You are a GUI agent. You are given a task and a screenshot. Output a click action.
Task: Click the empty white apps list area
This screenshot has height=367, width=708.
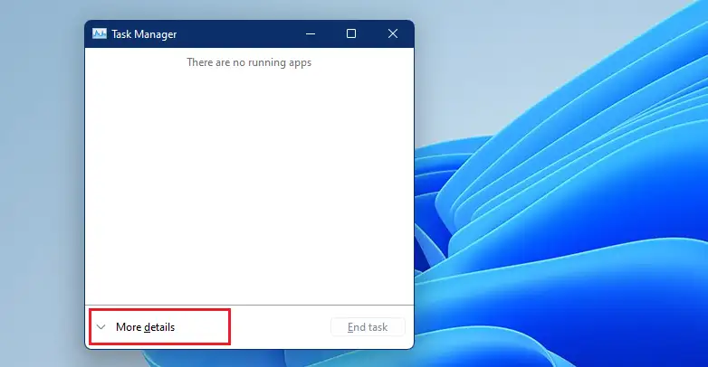pyautogui.click(x=249, y=181)
